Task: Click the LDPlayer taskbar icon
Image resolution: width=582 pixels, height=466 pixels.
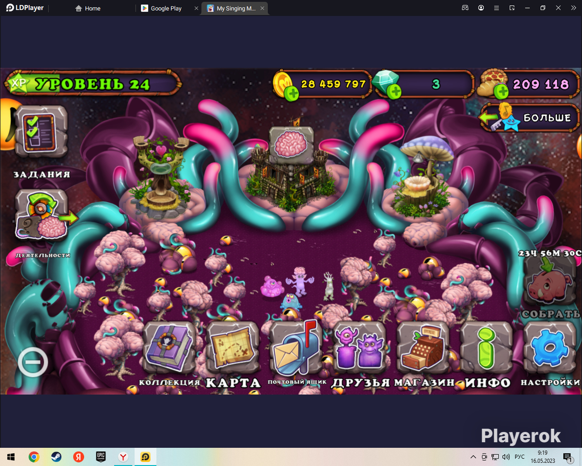Action: (146, 457)
